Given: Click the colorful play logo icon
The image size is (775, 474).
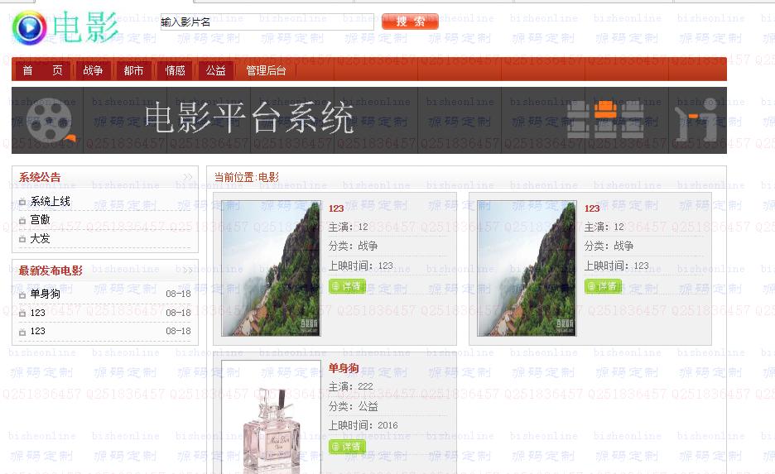Looking at the screenshot, I should click(29, 27).
